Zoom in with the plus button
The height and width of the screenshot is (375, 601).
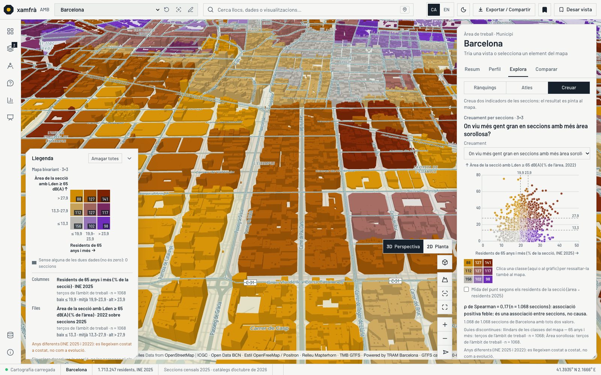pyautogui.click(x=445, y=325)
